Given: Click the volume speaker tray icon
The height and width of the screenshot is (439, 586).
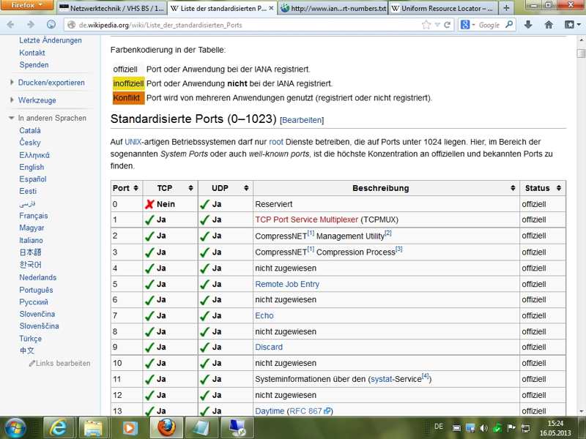Looking at the screenshot, I should tap(483, 428).
